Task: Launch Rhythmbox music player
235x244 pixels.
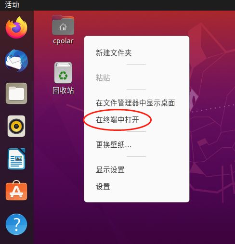Action: 16,126
